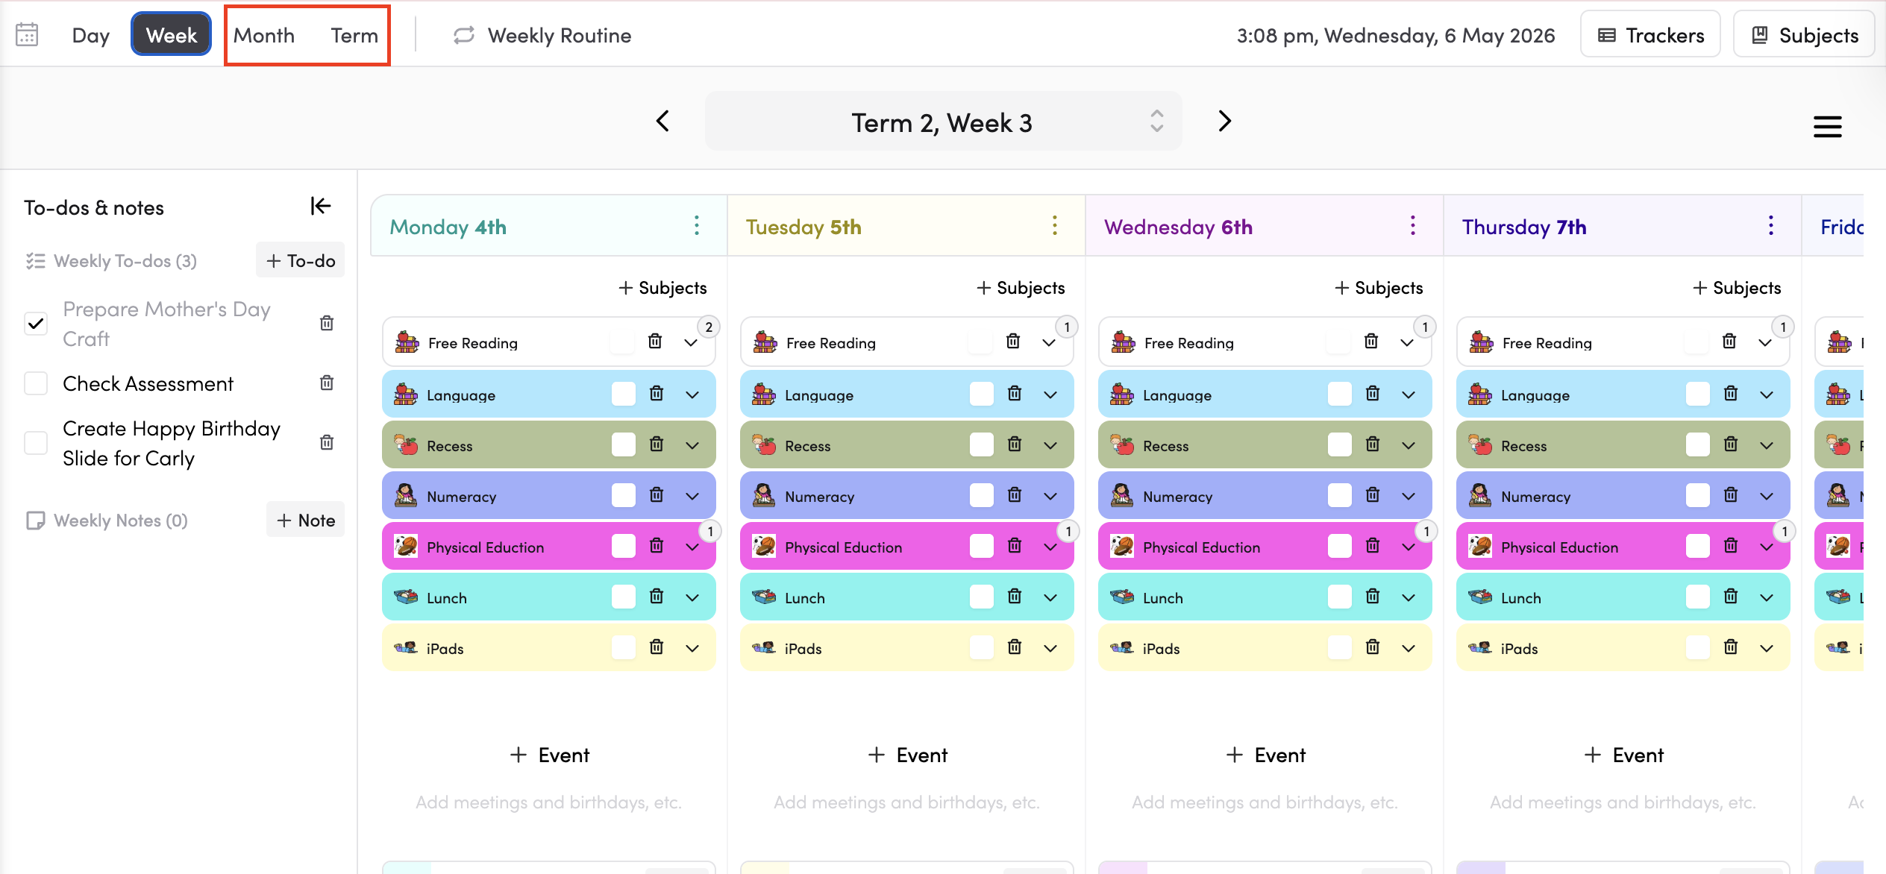Check the Create Happy Birthday Slide to-do

[36, 442]
